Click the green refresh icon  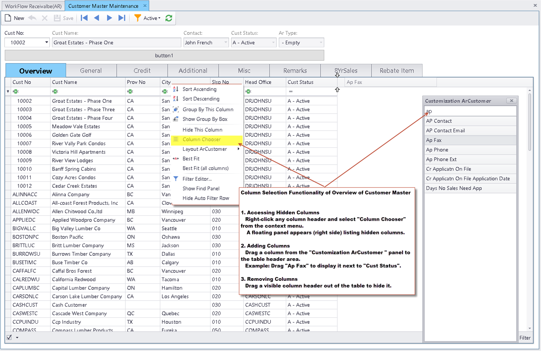(x=169, y=18)
